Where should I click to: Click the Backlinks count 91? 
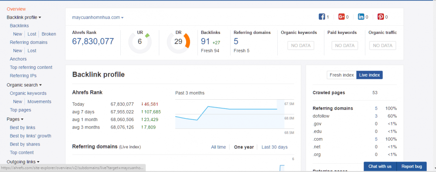tap(205, 41)
